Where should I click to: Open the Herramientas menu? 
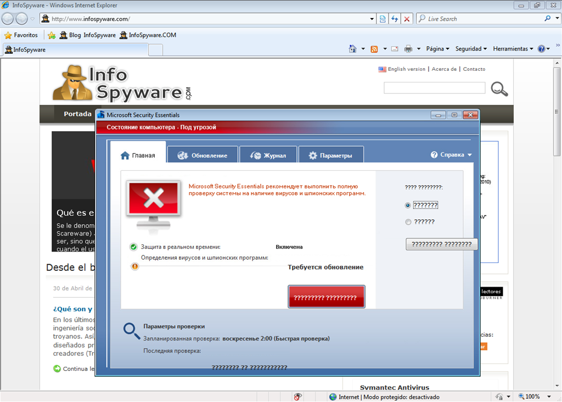[513, 49]
